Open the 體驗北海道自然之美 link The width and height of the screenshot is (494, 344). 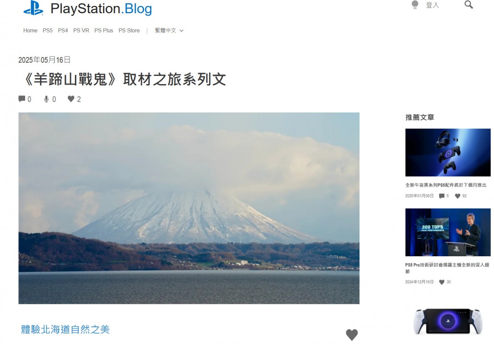pos(65,329)
